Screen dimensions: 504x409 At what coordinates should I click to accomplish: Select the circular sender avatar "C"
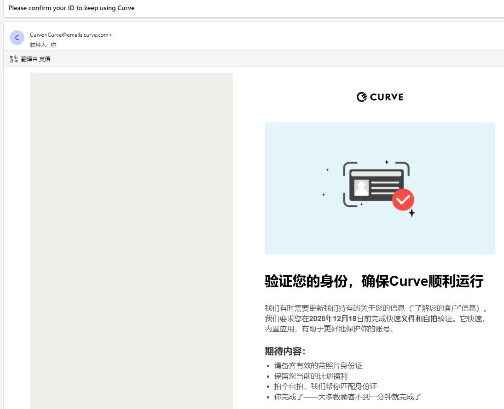(17, 37)
